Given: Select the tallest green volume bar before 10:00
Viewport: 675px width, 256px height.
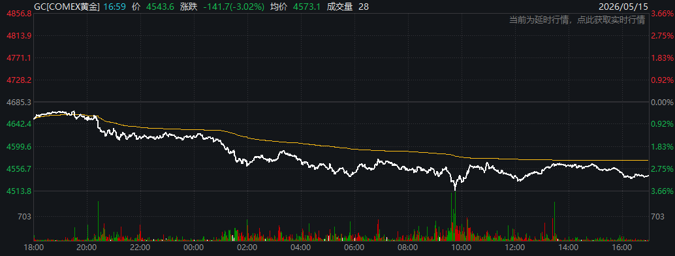Looking at the screenshot, I should click(455, 216).
